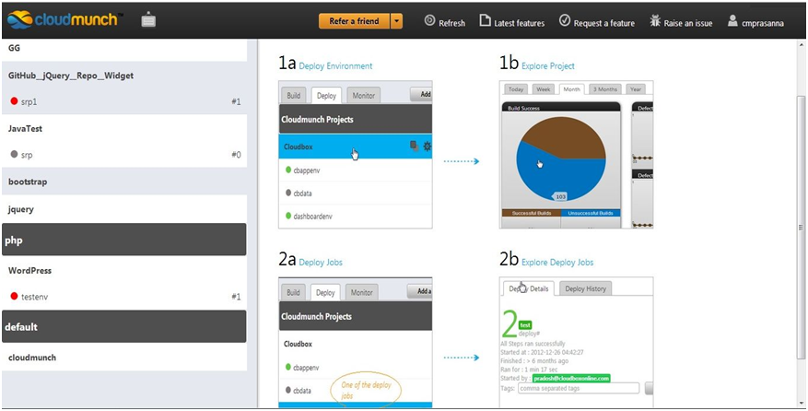Open the testenv environment row
808x411 pixels.
124,297
